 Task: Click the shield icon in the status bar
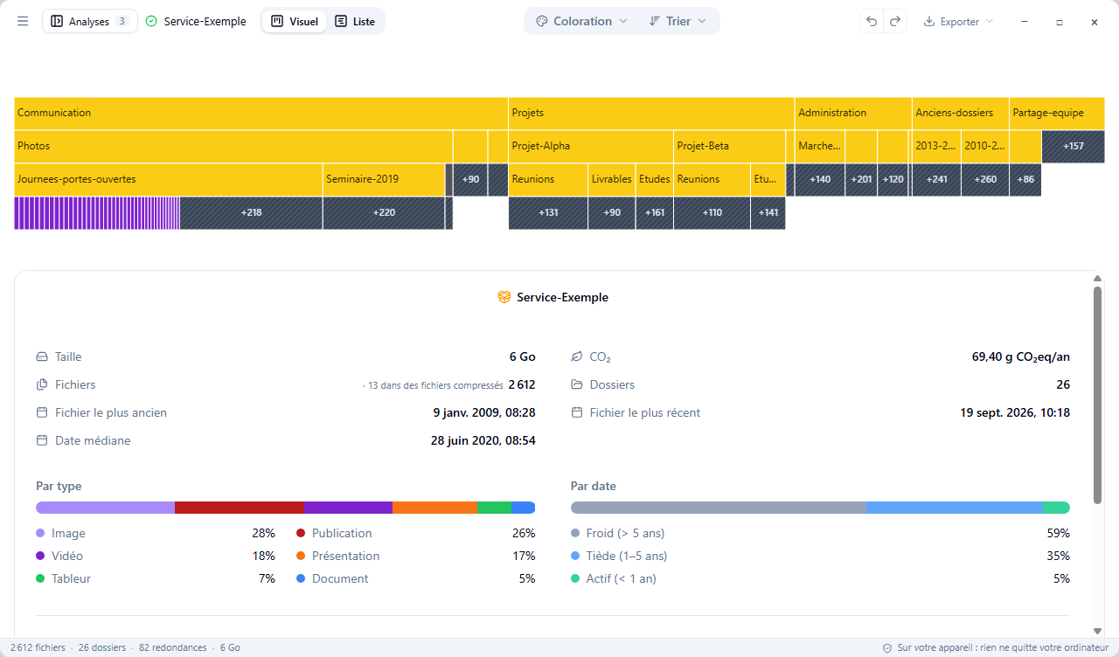pos(887,648)
